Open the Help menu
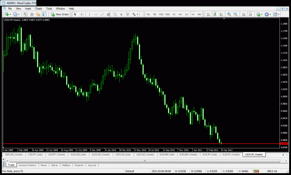This screenshot has height=175, width=291. click(x=71, y=8)
